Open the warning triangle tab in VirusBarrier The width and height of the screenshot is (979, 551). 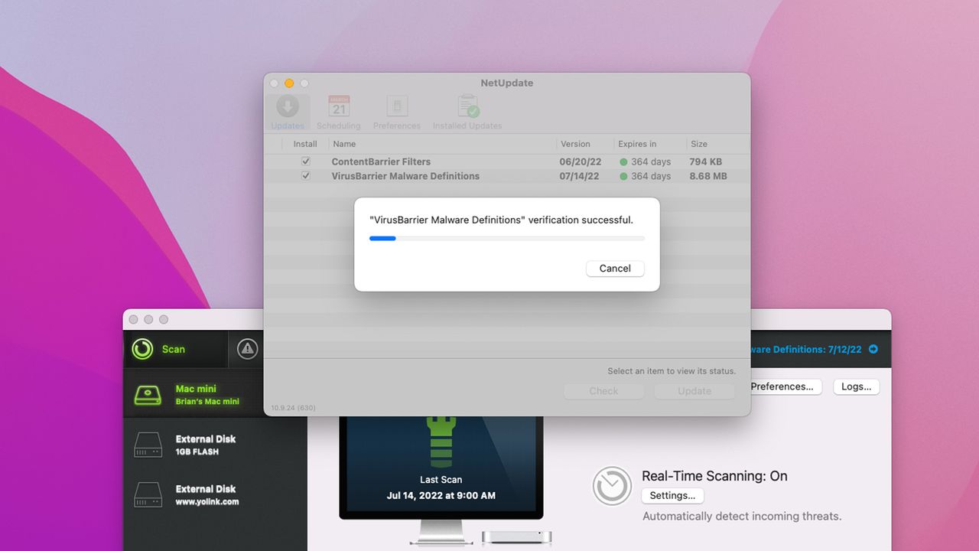tap(247, 349)
